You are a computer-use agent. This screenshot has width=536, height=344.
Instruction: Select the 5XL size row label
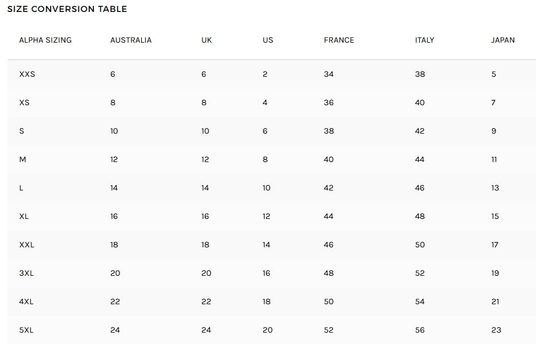coord(26,330)
